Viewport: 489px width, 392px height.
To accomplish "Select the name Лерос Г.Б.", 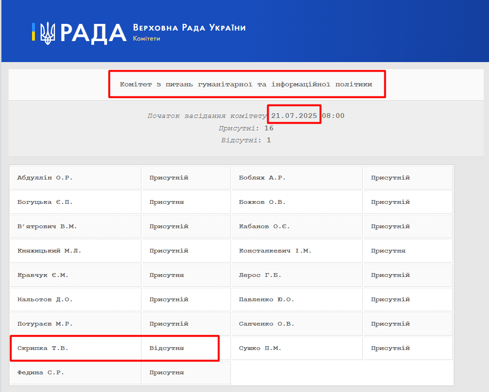I will [x=260, y=275].
